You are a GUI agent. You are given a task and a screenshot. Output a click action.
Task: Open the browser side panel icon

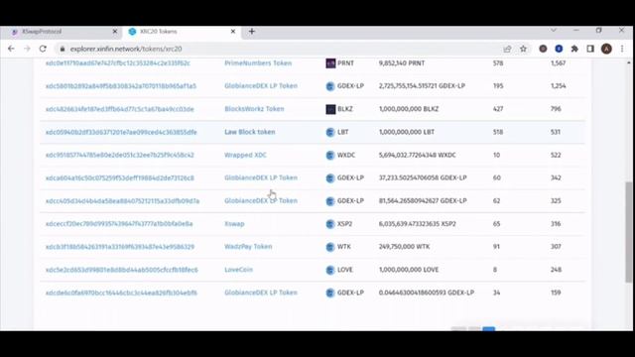pyautogui.click(x=590, y=49)
